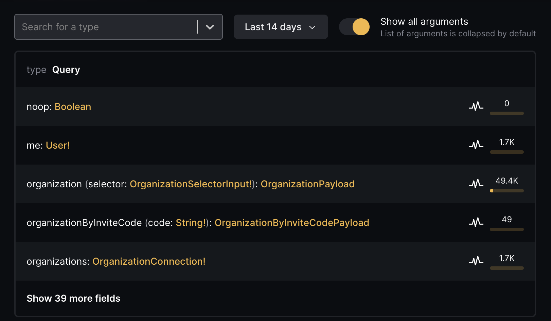The width and height of the screenshot is (551, 321).
Task: Select the activity icon next to organizationByInviteCode
Action: click(x=476, y=222)
